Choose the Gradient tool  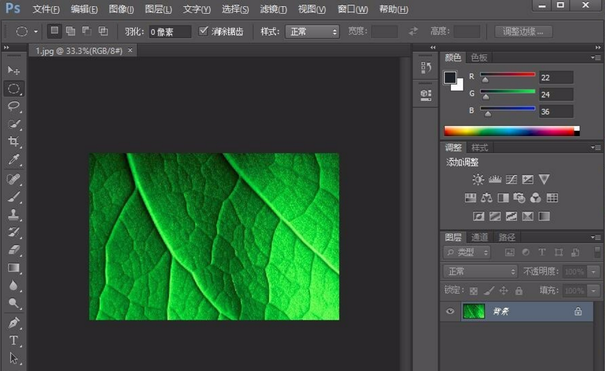click(14, 267)
